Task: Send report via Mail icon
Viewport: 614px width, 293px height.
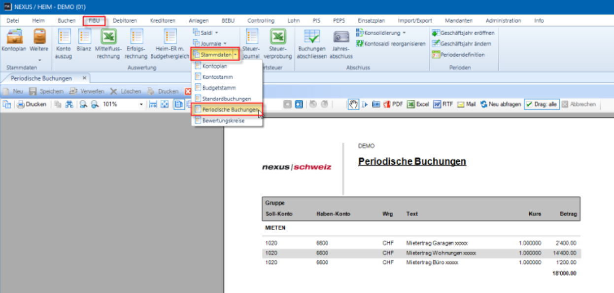Action: [466, 105]
